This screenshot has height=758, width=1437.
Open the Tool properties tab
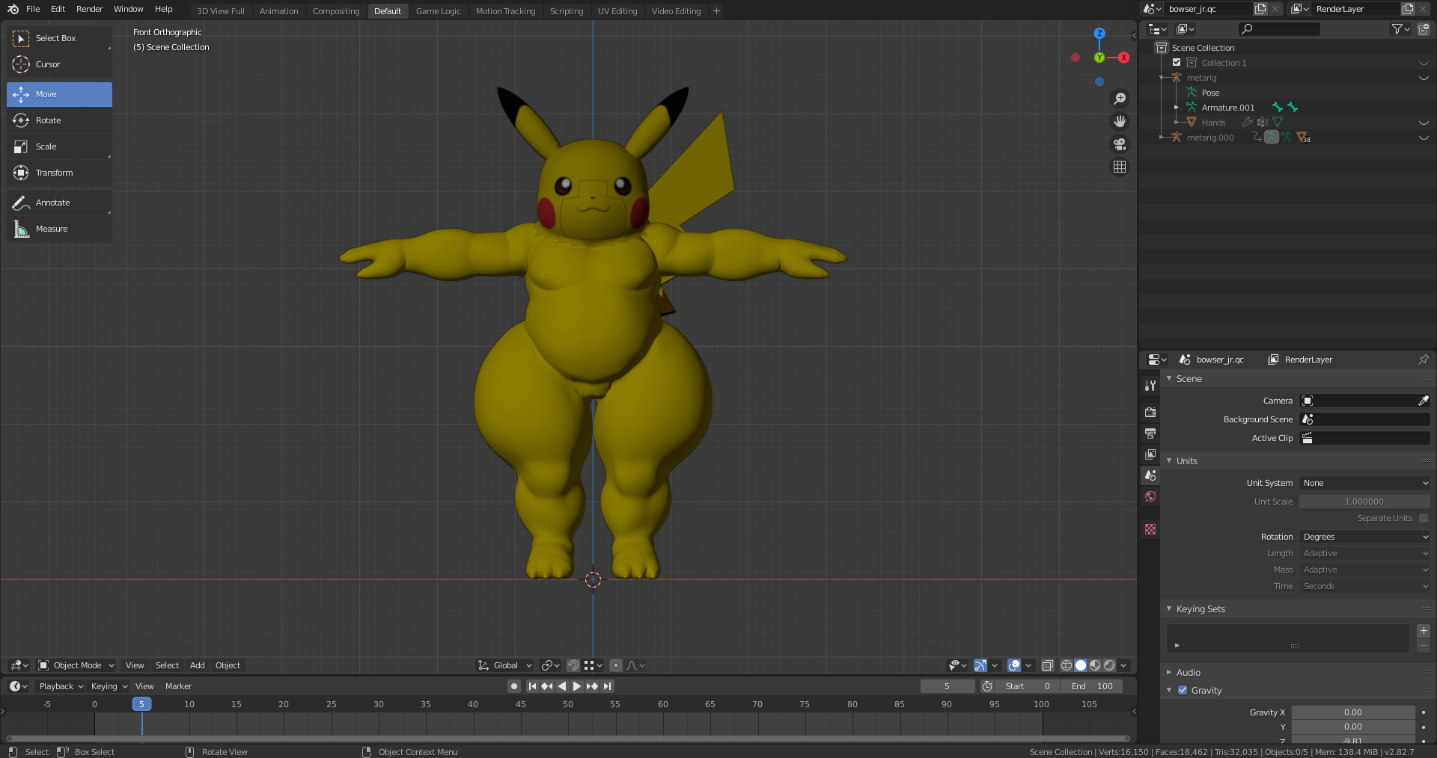(x=1150, y=386)
